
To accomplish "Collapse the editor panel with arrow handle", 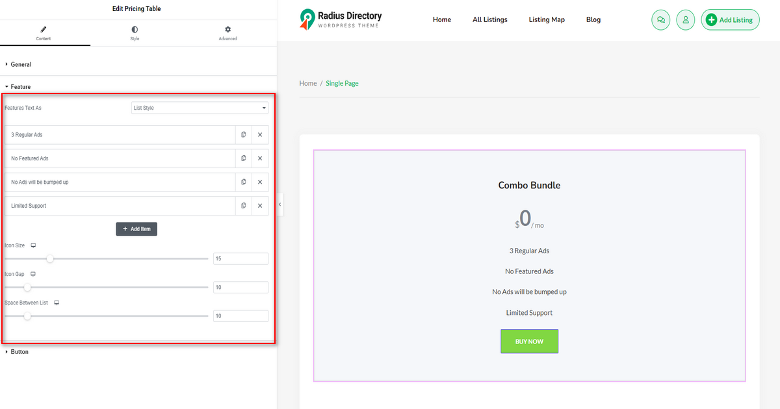I will (280, 204).
